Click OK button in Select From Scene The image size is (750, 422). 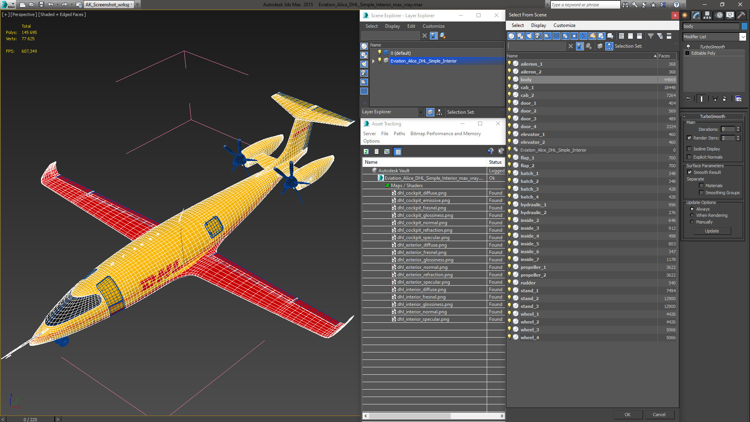(x=627, y=415)
